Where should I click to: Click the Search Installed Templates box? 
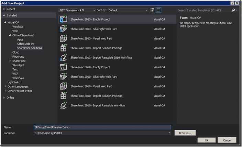pyautogui.click(x=203, y=10)
